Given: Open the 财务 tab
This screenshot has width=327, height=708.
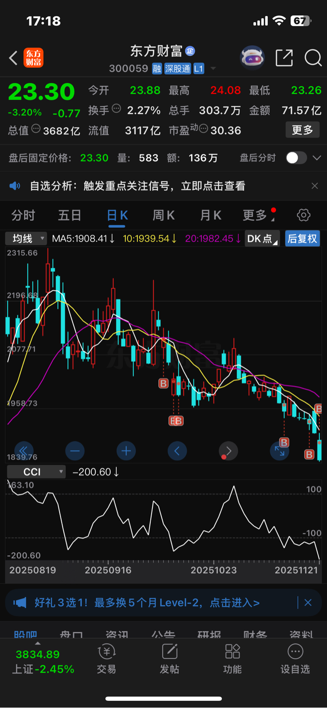Looking at the screenshot, I should [255, 634].
